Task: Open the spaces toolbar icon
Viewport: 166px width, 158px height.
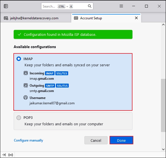Action: (x=6, y=6)
